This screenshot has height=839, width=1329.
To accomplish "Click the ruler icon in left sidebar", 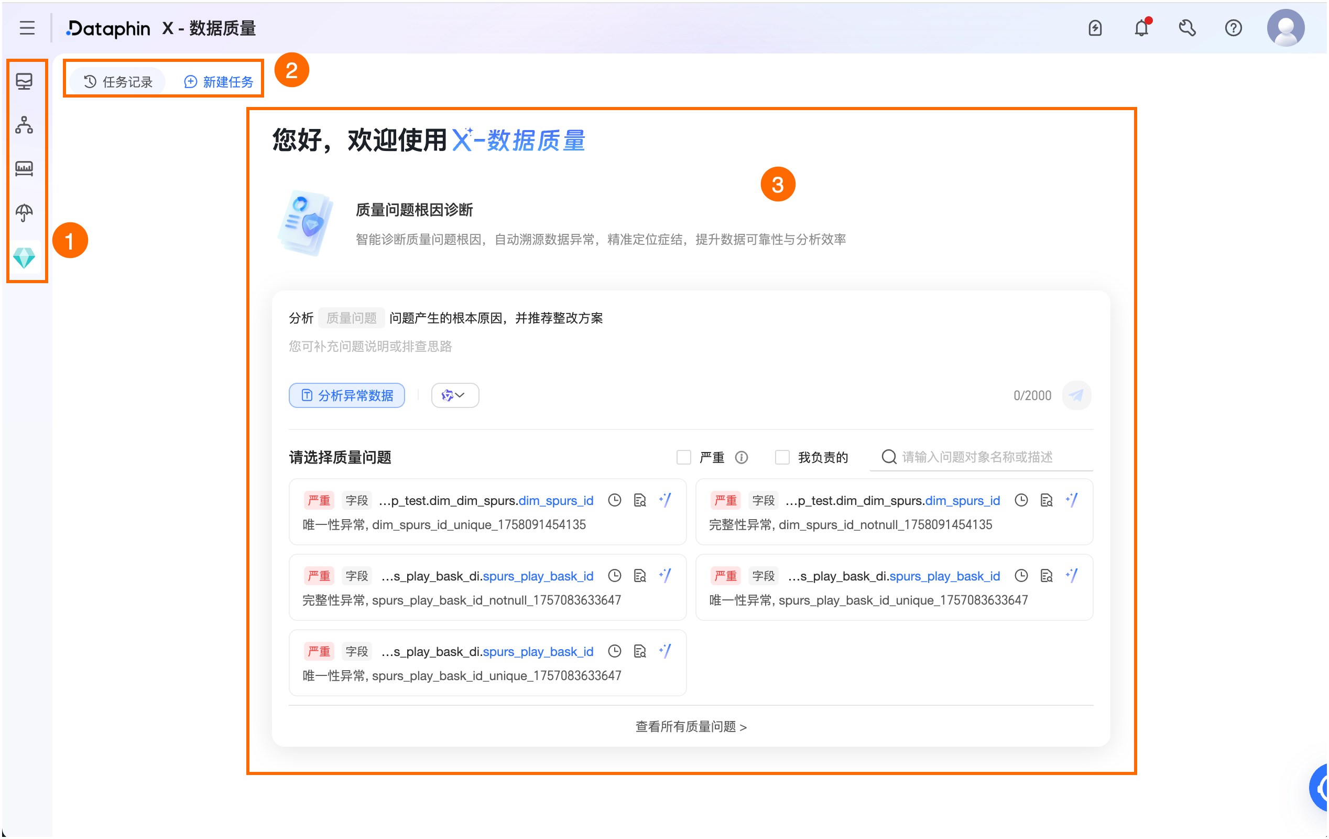I will pyautogui.click(x=24, y=168).
